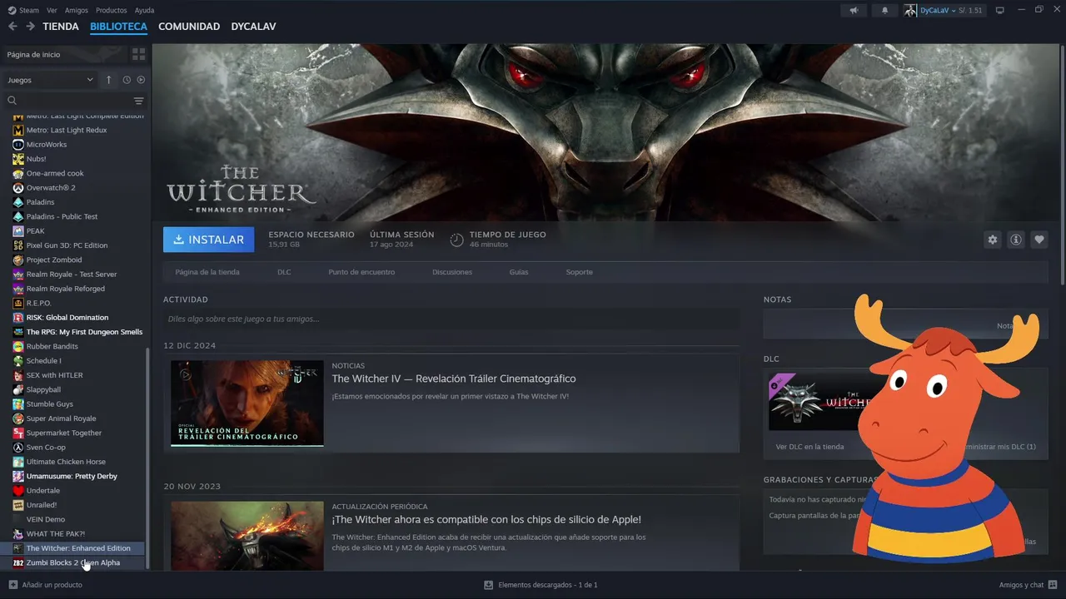
Task: Click Ver DLC en la tienda
Action: click(x=809, y=447)
